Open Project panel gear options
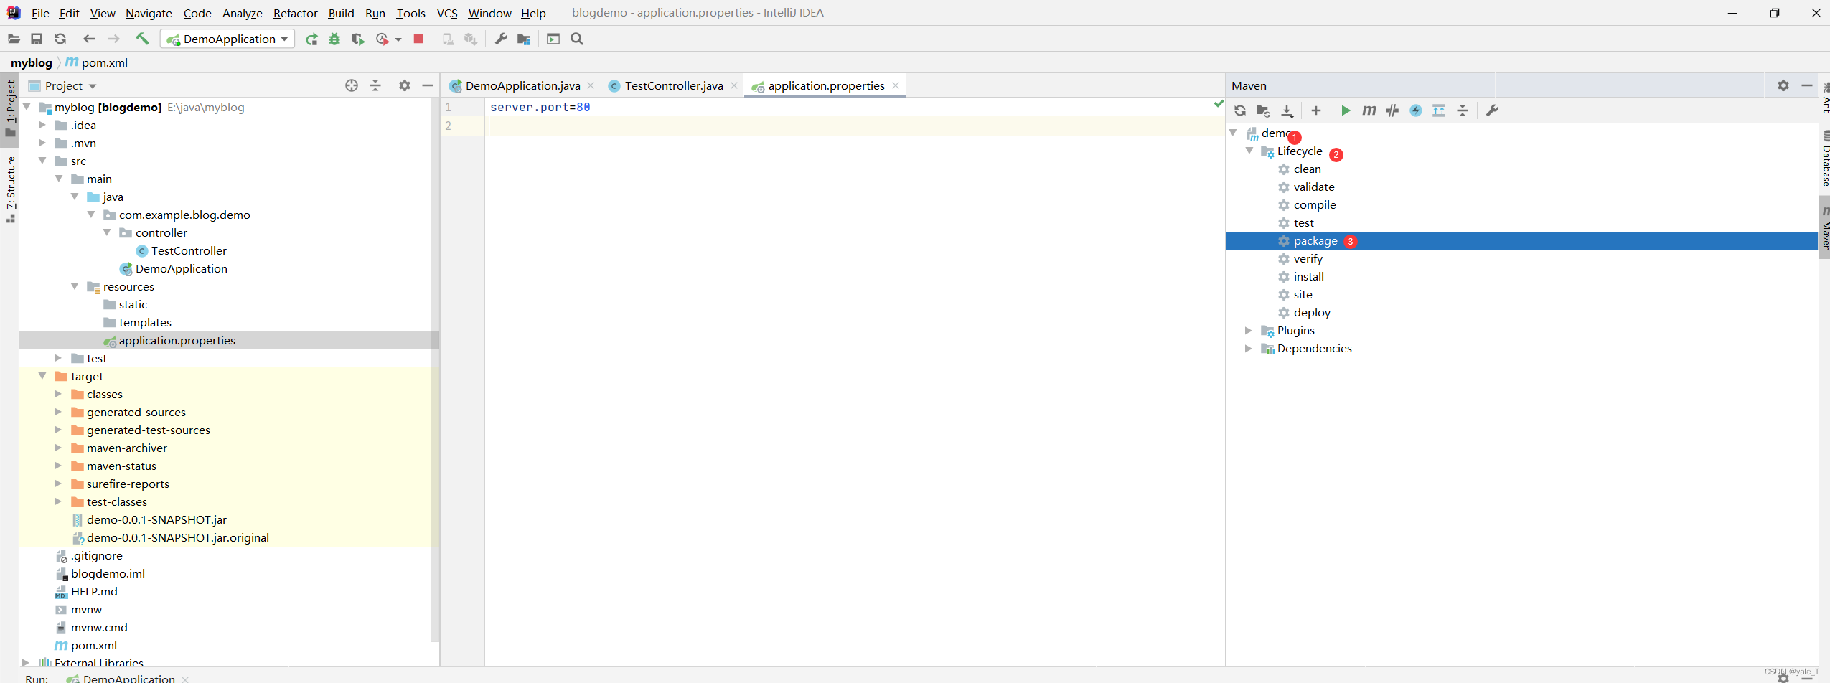 [405, 85]
